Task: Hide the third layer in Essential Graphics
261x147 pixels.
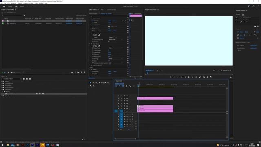Action: 237,22
